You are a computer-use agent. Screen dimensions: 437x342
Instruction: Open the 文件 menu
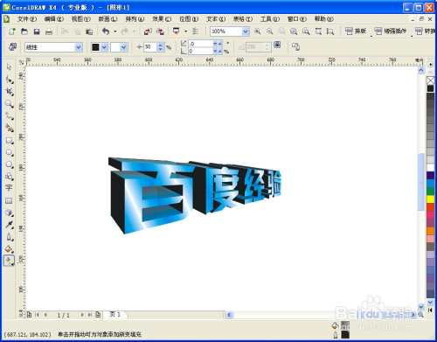coord(27,19)
